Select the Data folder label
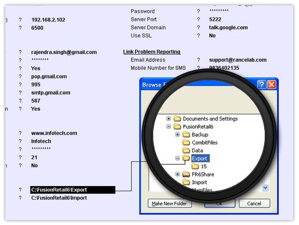 click(197, 150)
